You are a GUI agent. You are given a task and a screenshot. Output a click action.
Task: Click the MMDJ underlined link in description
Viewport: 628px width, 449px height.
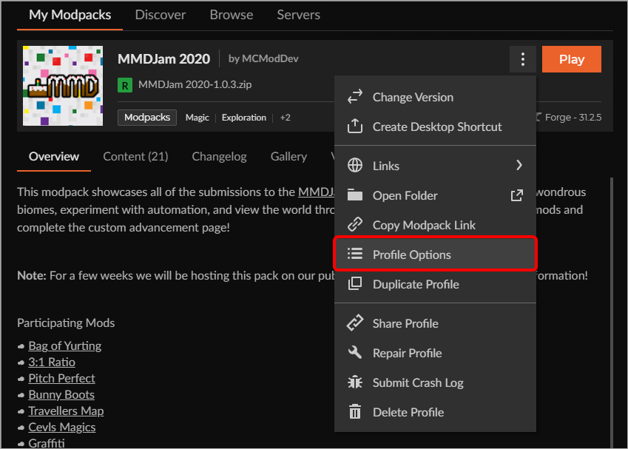[317, 192]
